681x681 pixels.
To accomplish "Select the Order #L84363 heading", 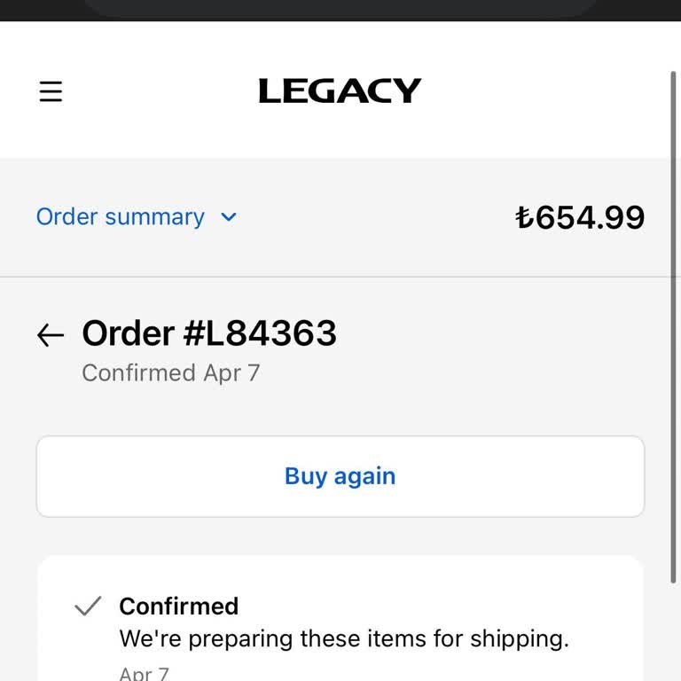I will point(209,333).
